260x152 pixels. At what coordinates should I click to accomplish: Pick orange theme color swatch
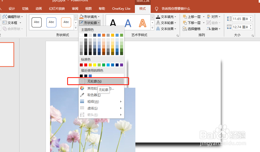click(104, 35)
